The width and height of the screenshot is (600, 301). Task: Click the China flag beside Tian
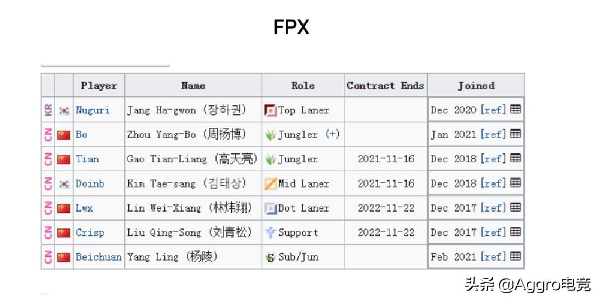click(x=64, y=159)
